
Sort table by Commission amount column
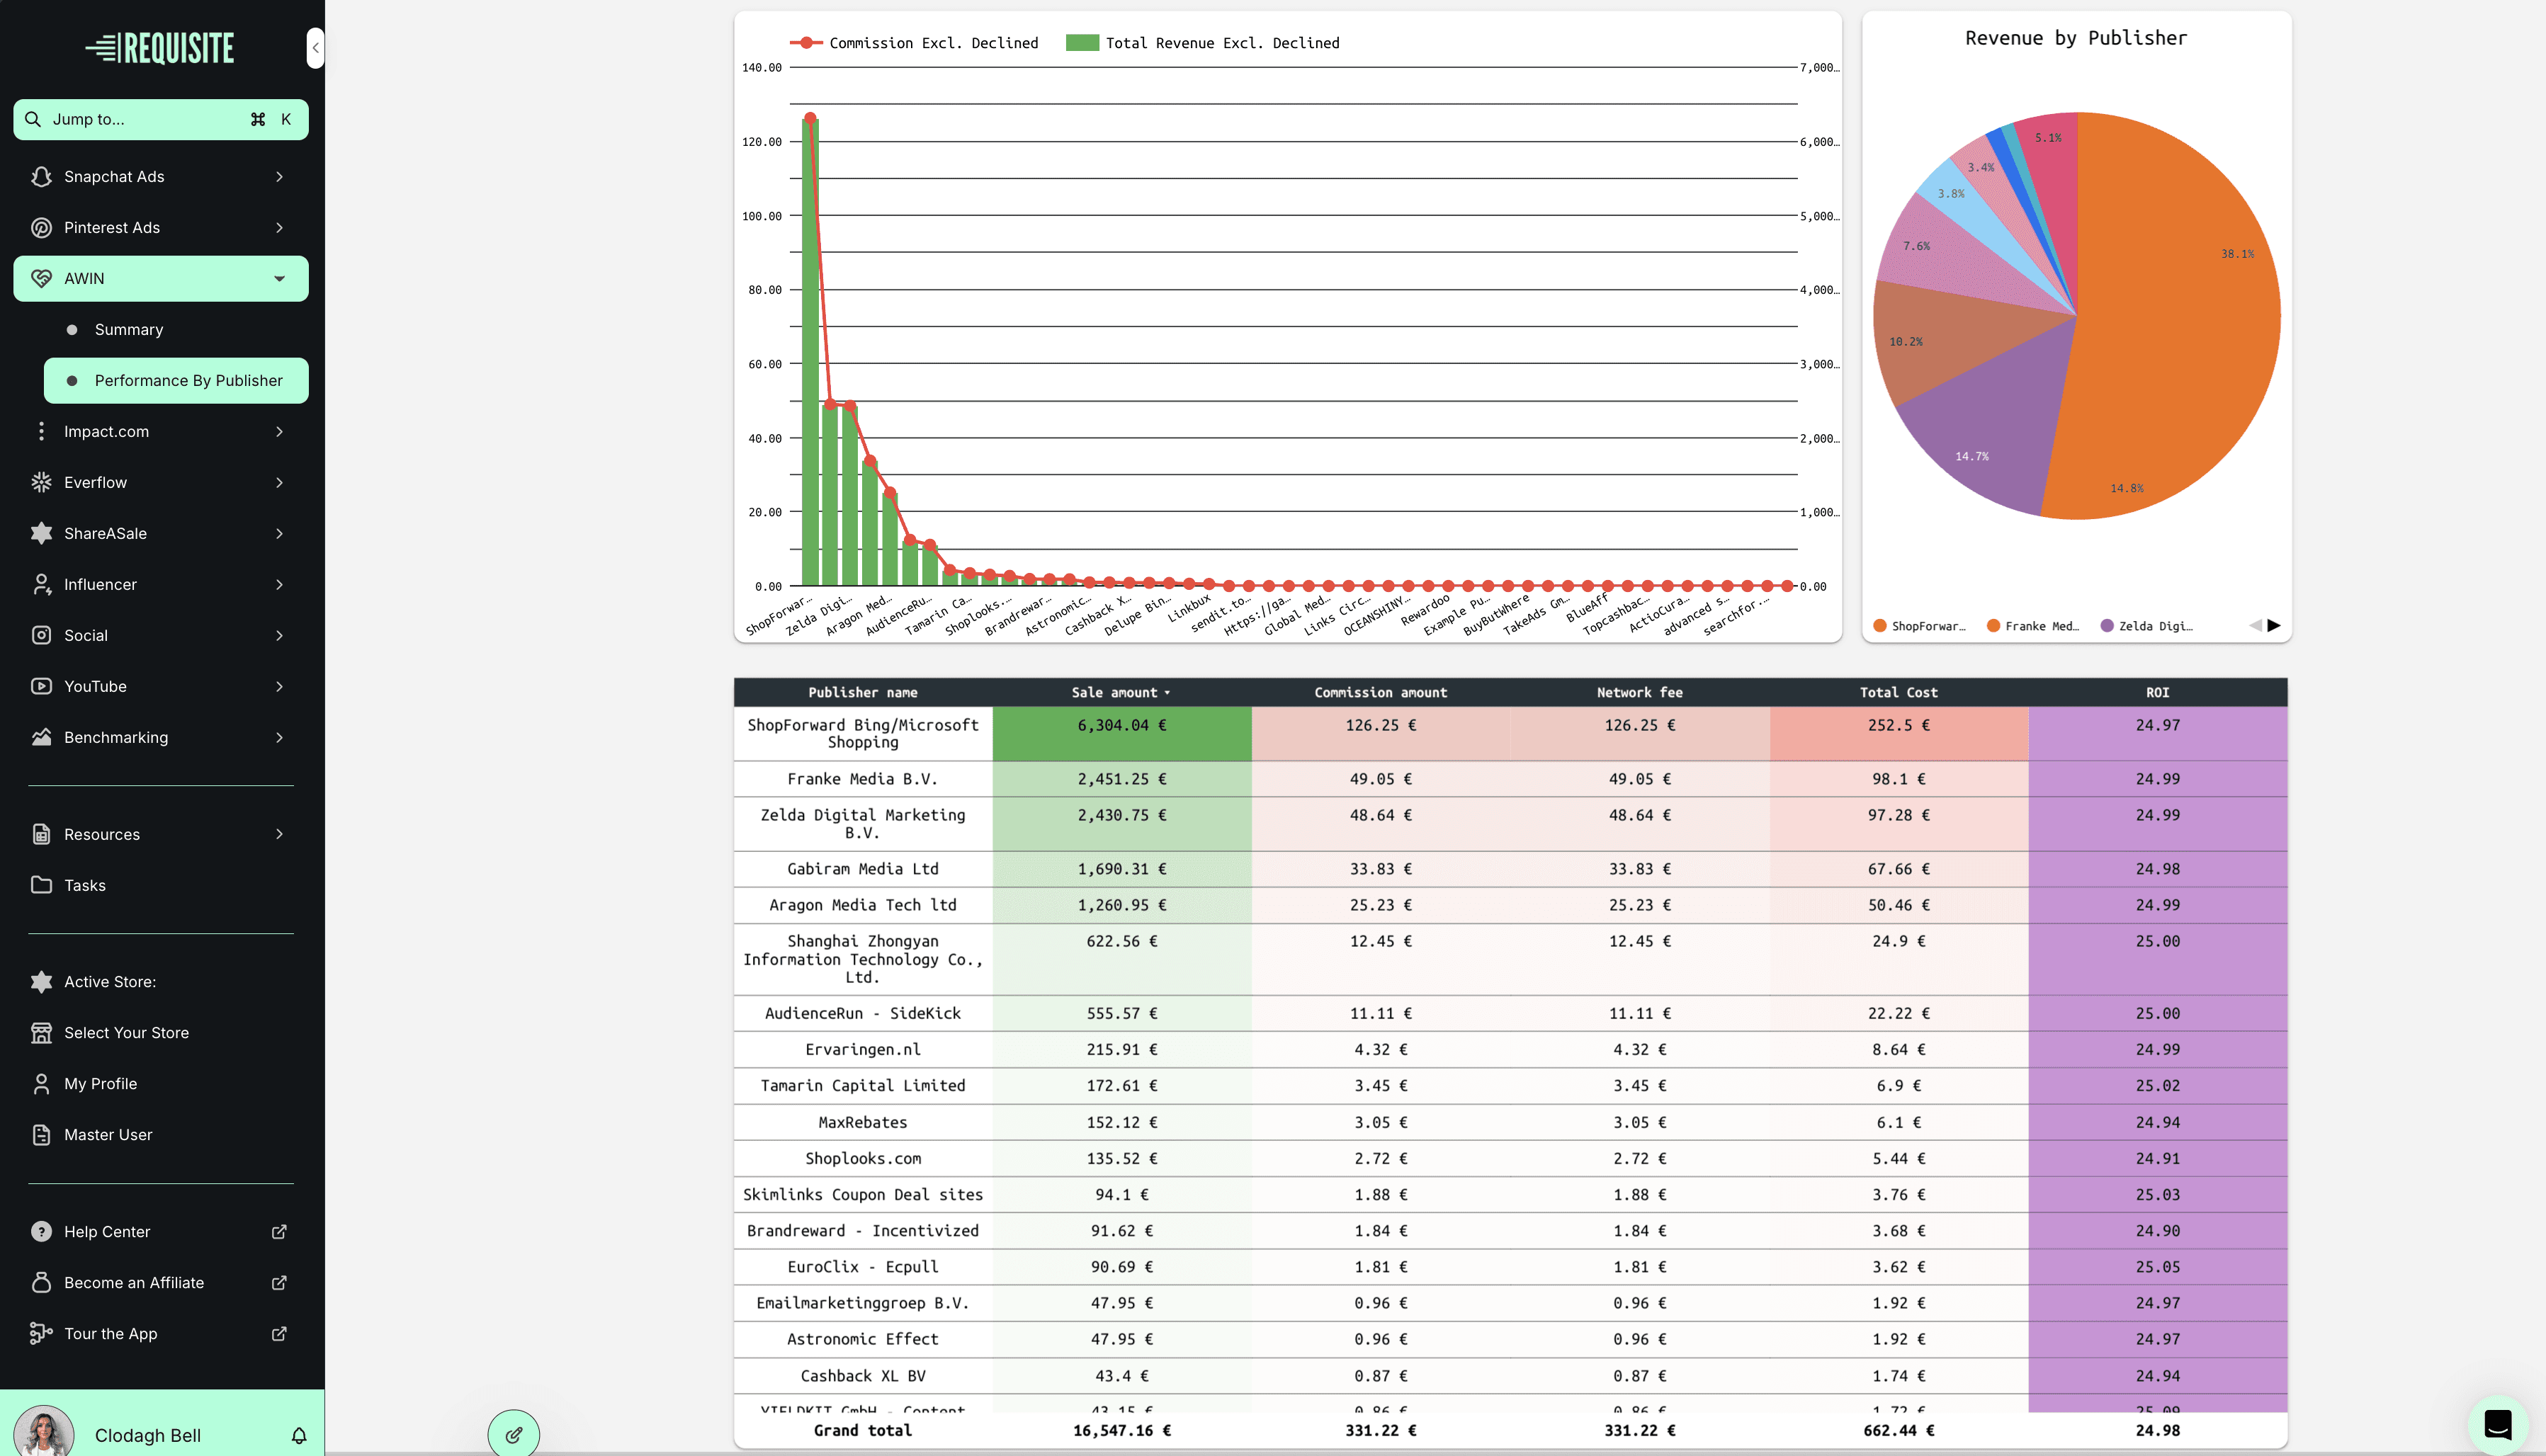[x=1380, y=692]
